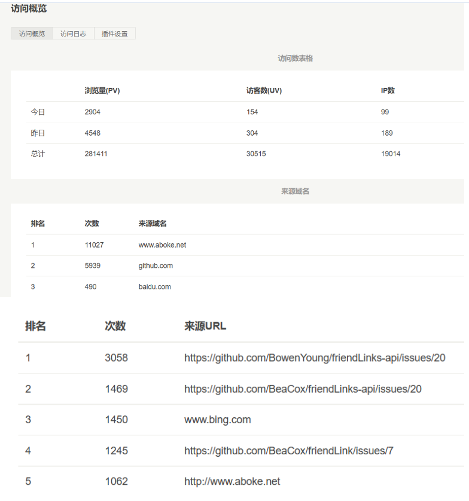Click total PV value 281411

[96, 154]
